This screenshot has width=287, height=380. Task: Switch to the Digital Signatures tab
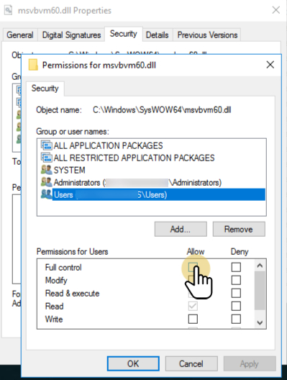(71, 35)
